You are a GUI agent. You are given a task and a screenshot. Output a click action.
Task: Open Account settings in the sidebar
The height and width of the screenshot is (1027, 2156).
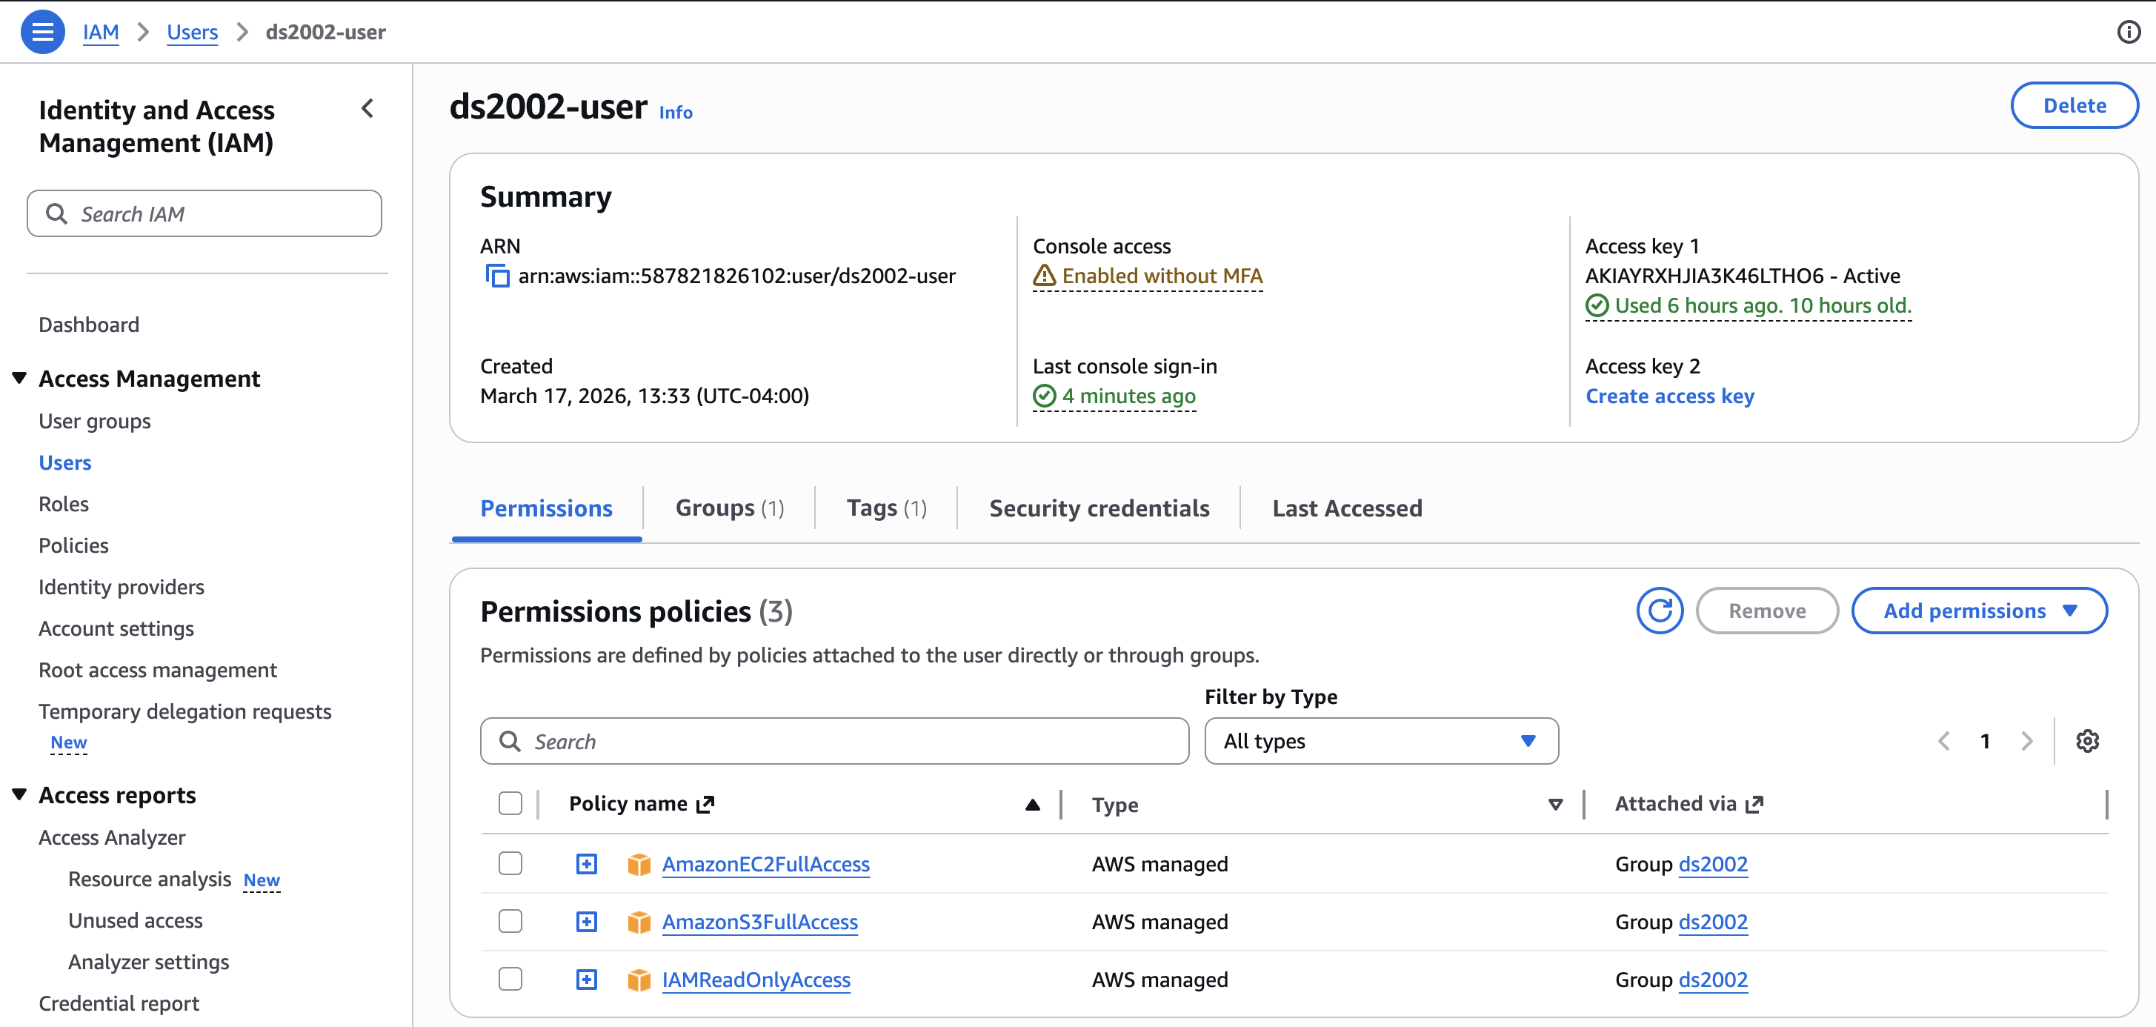click(116, 628)
